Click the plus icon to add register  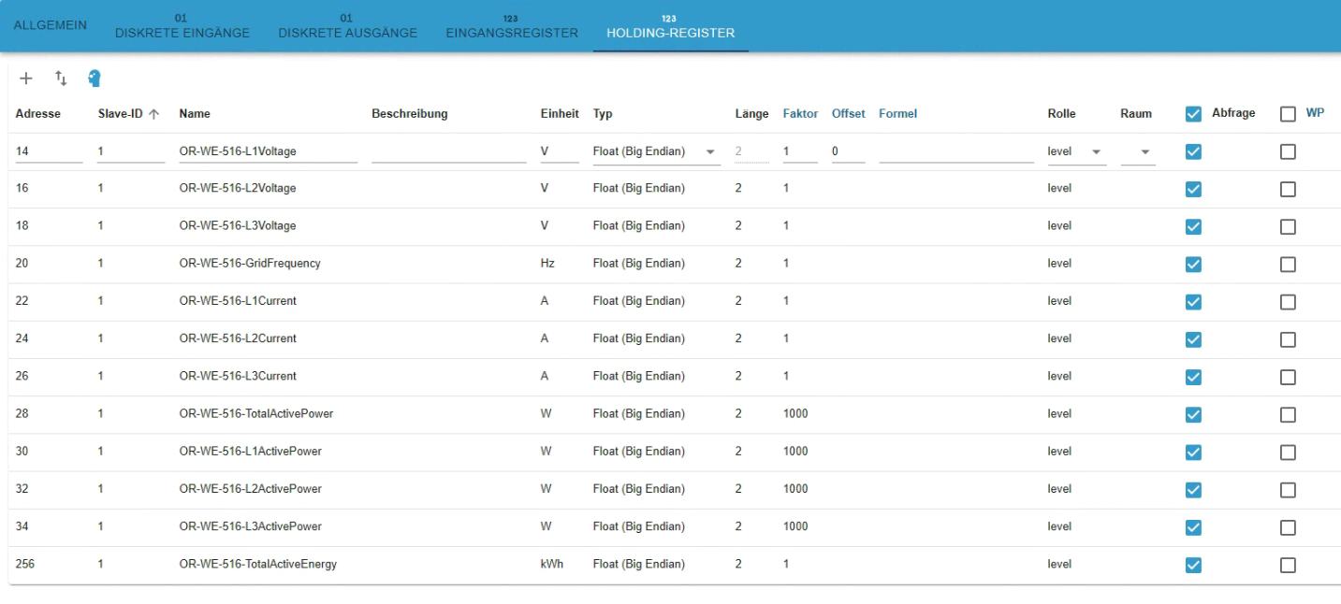(26, 79)
